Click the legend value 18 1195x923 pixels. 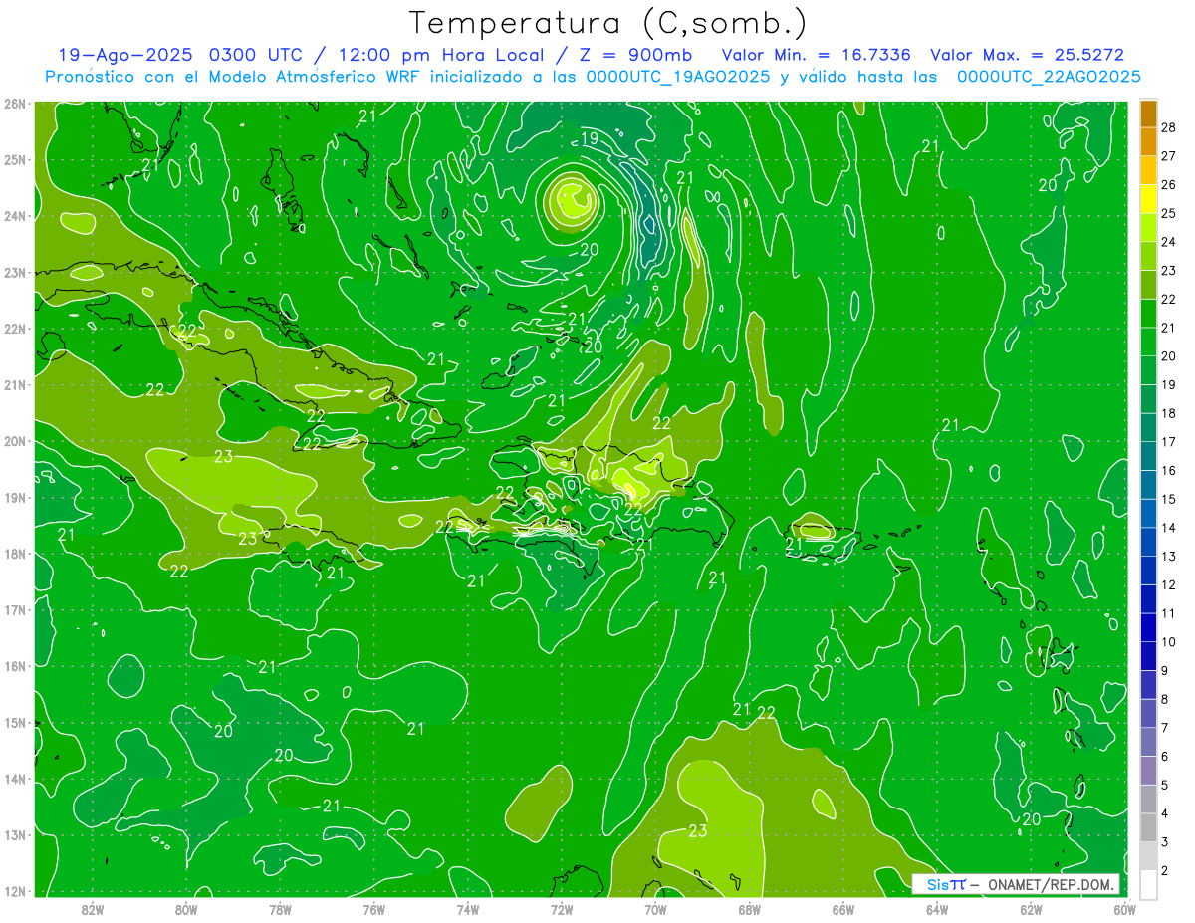click(1168, 413)
